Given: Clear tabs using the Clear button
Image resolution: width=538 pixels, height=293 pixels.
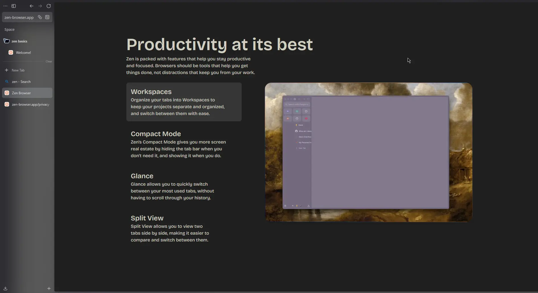Looking at the screenshot, I should click(x=49, y=62).
